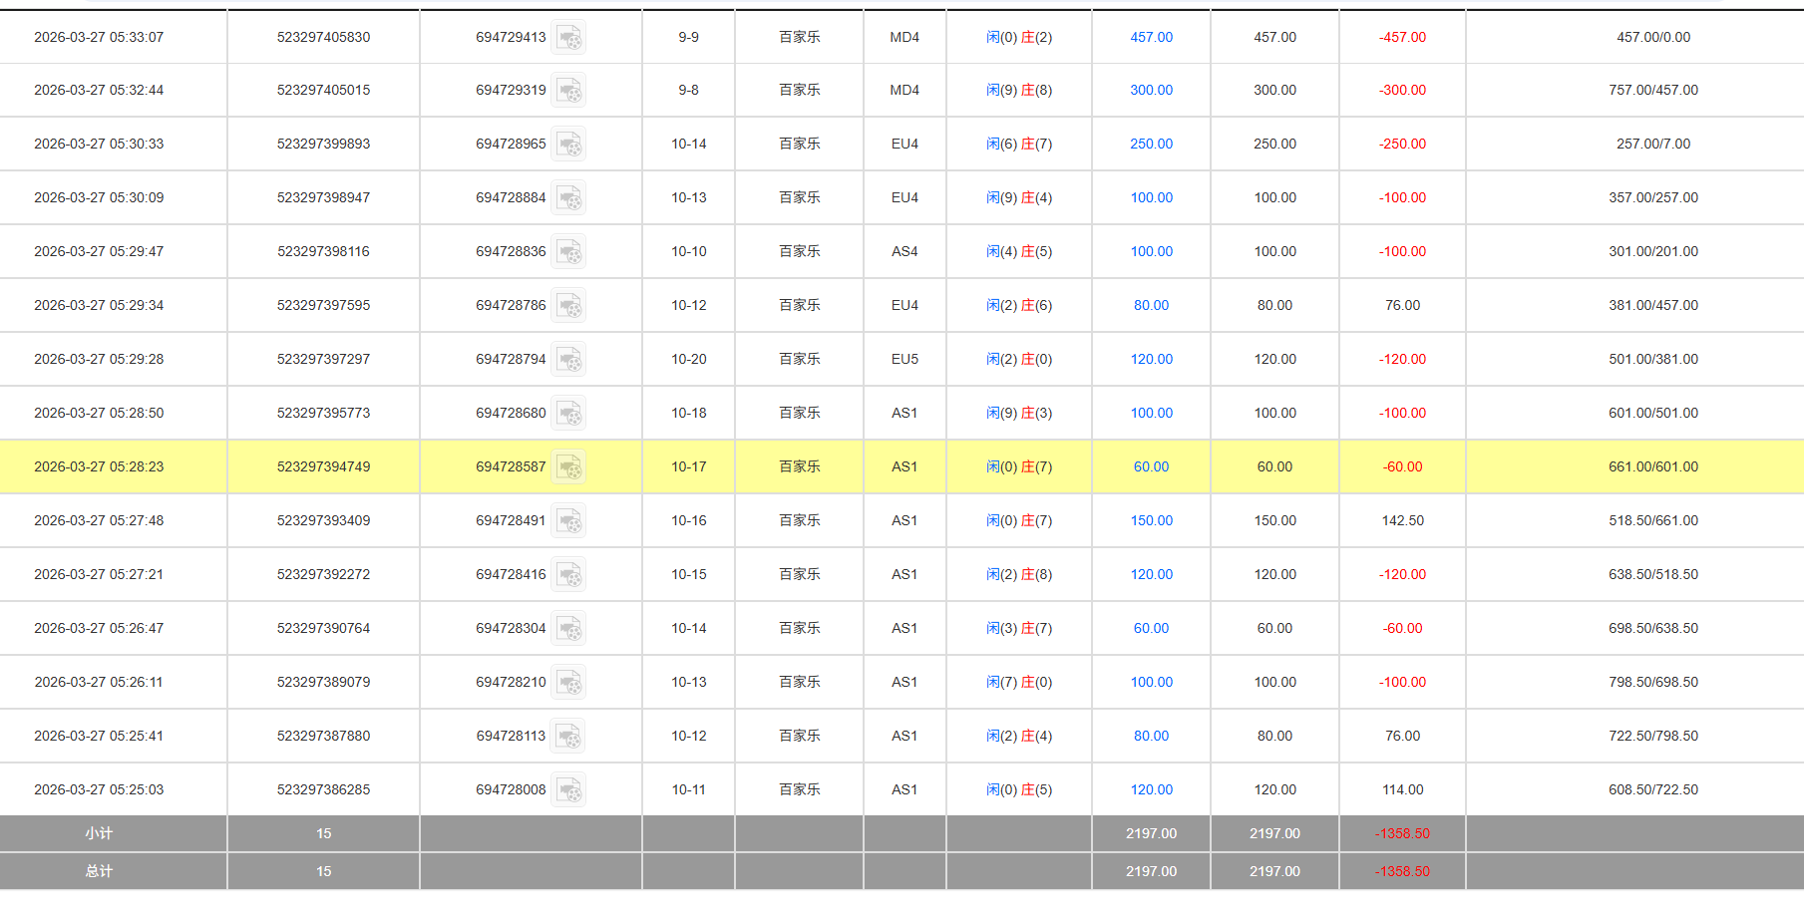The height and width of the screenshot is (917, 1804).
Task: Select the order number 523297405830
Action: point(323,37)
